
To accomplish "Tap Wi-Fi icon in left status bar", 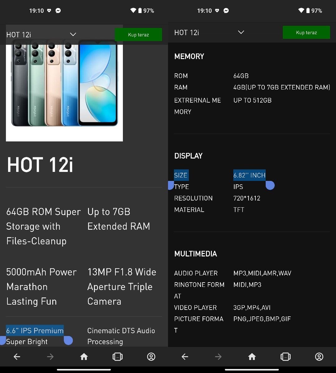I will click(133, 11).
